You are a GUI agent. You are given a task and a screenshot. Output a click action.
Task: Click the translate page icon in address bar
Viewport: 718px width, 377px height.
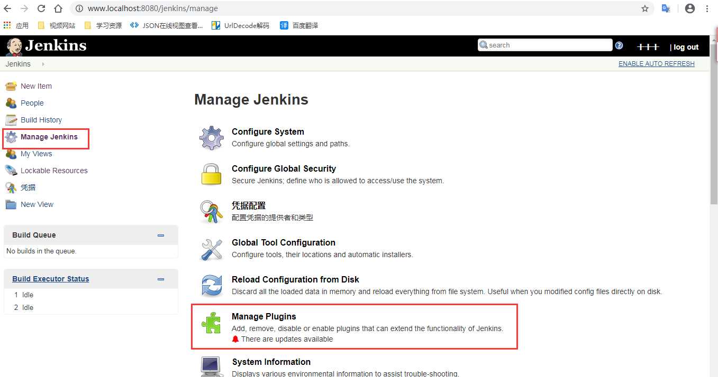666,8
